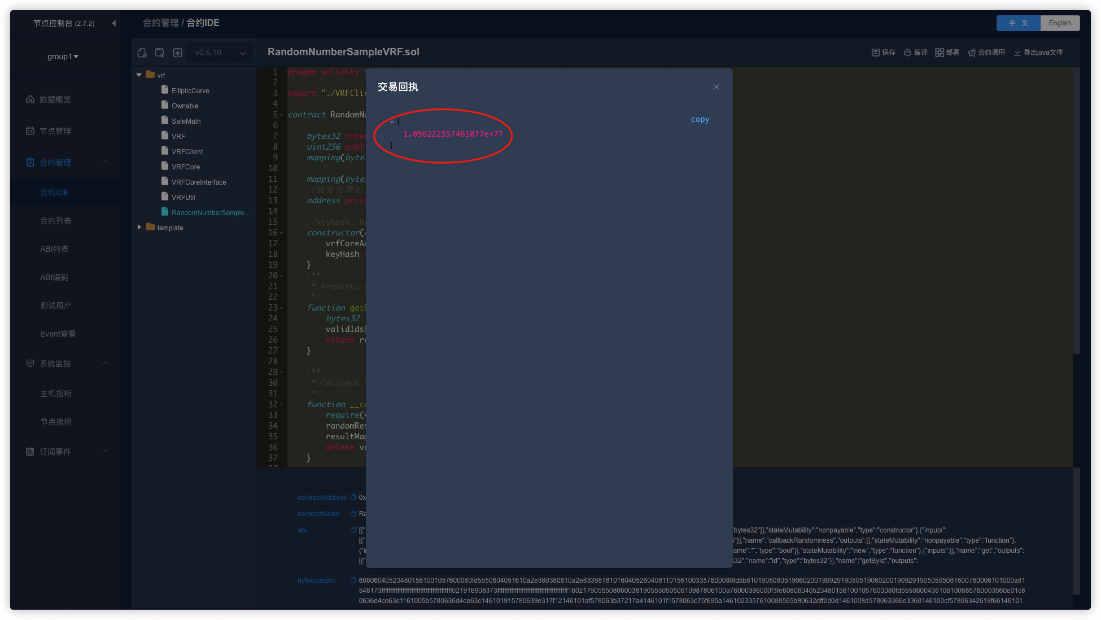Click the vrf folder icon
Screen dimensions: 1101x620
tap(150, 75)
